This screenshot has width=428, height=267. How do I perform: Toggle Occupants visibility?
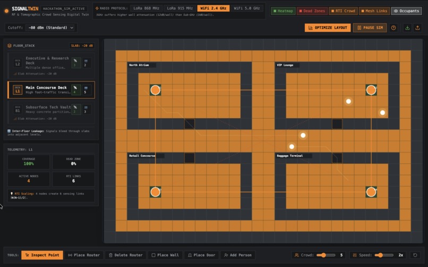pos(406,11)
